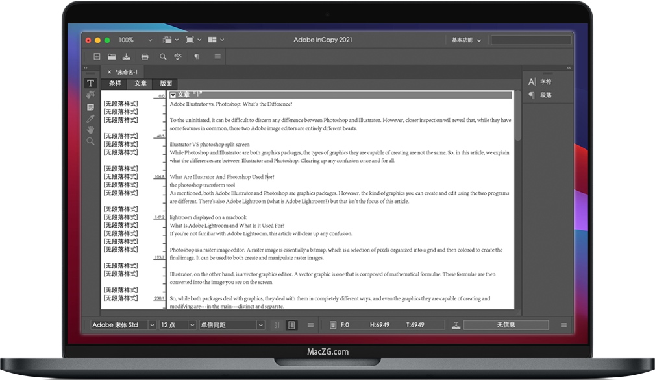Close the *未命名-1 document tab
Viewport: 655px width, 380px height.
pyautogui.click(x=110, y=72)
